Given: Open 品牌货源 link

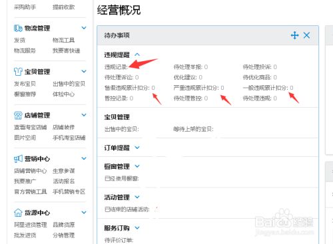Looking at the screenshot, I should [64, 225].
